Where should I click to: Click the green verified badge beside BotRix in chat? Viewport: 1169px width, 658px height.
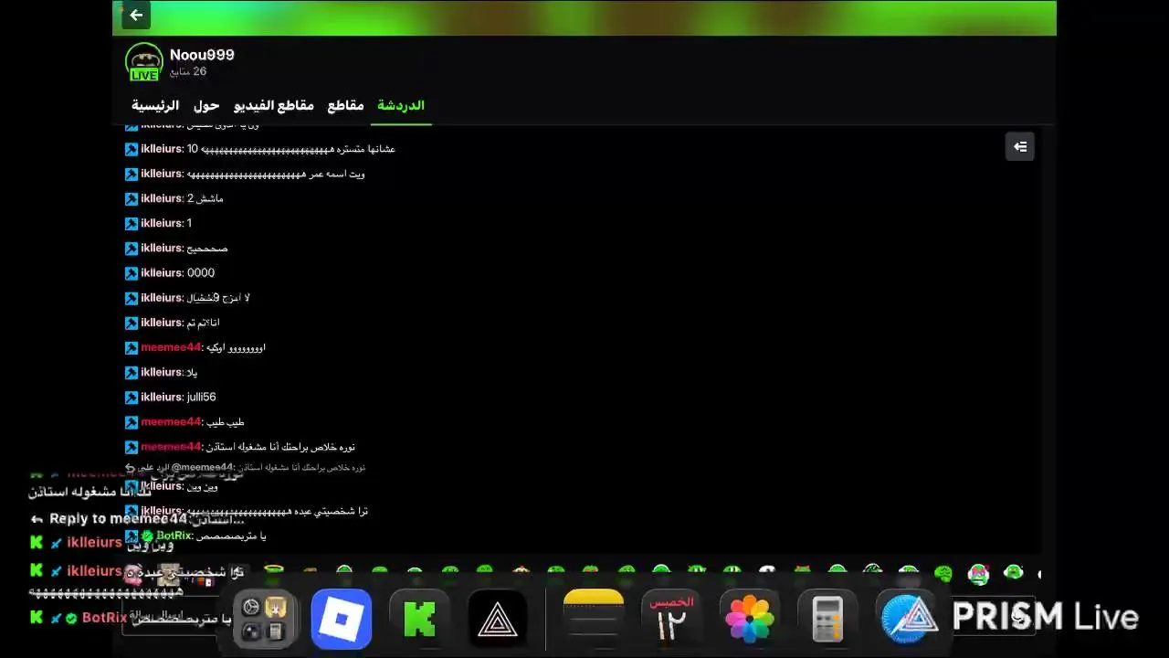click(x=147, y=536)
